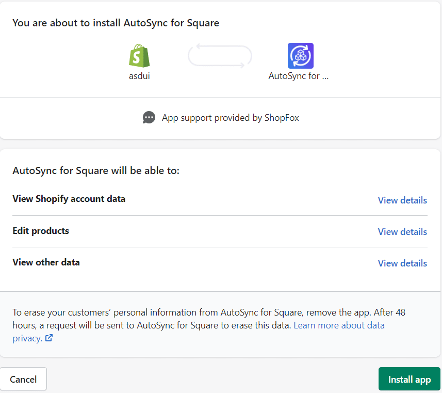This screenshot has width=442, height=393.
Task: Click the 'View other data' permission label
Action: [46, 262]
